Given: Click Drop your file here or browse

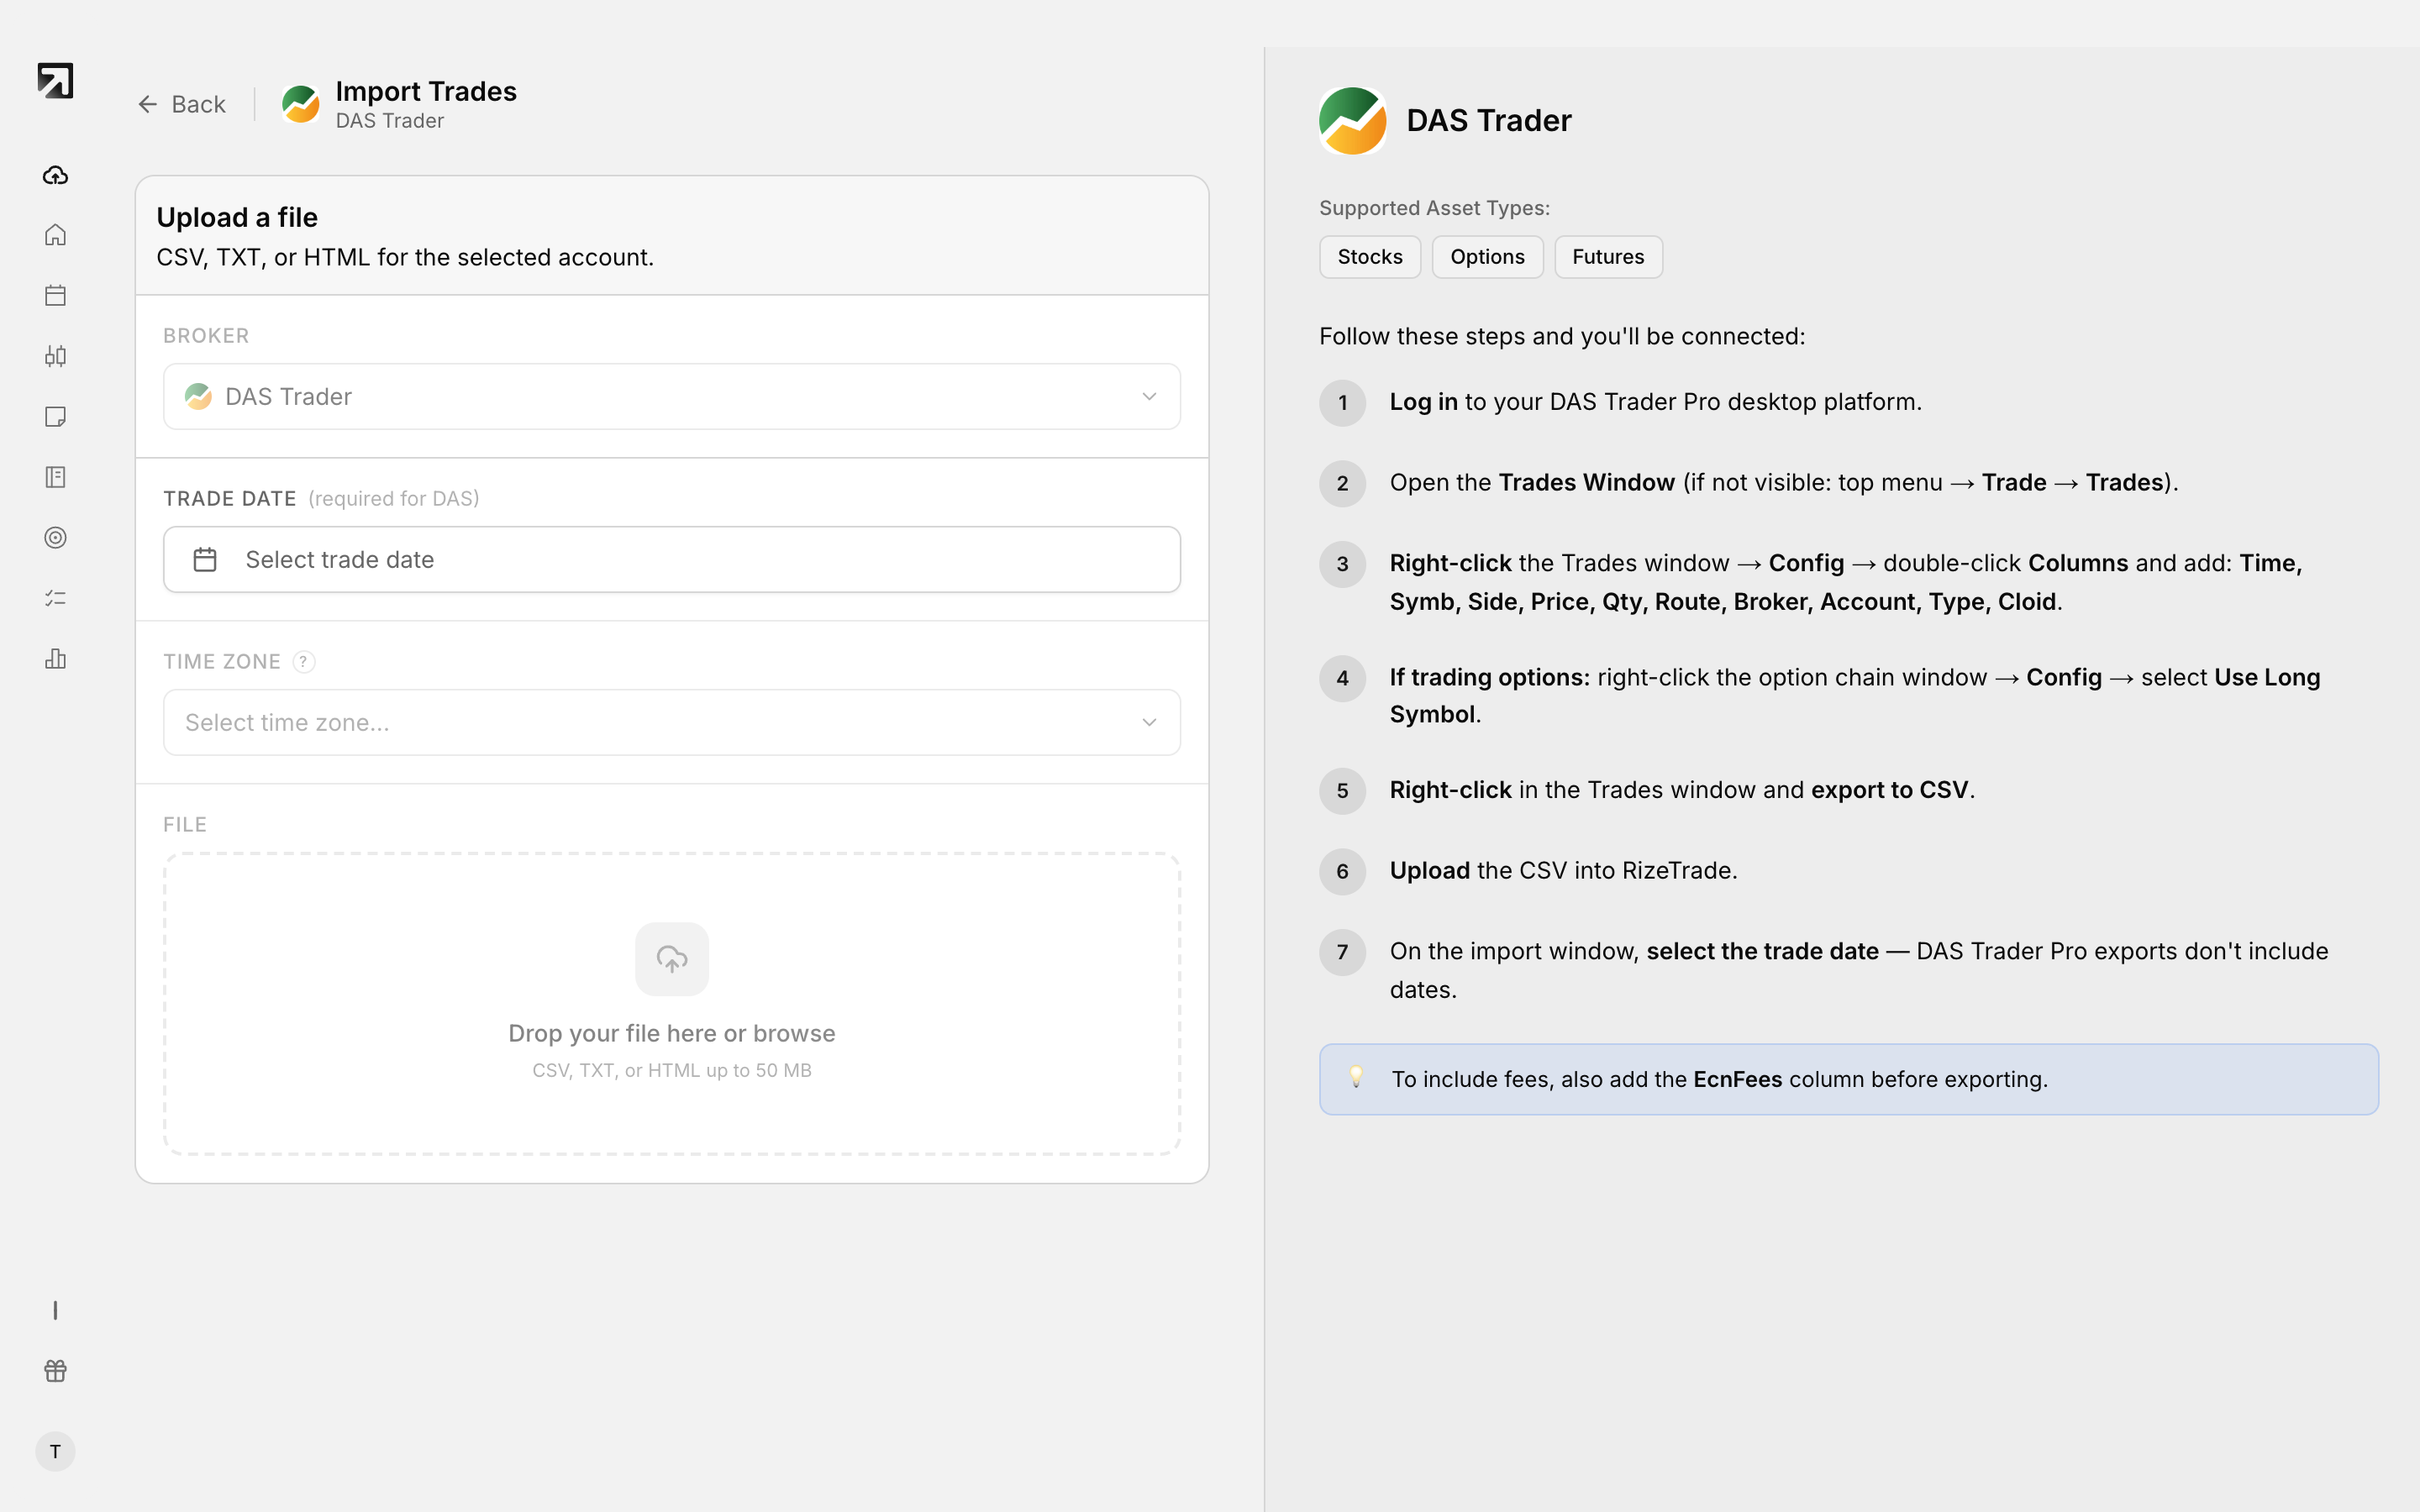Looking at the screenshot, I should click(x=672, y=1033).
